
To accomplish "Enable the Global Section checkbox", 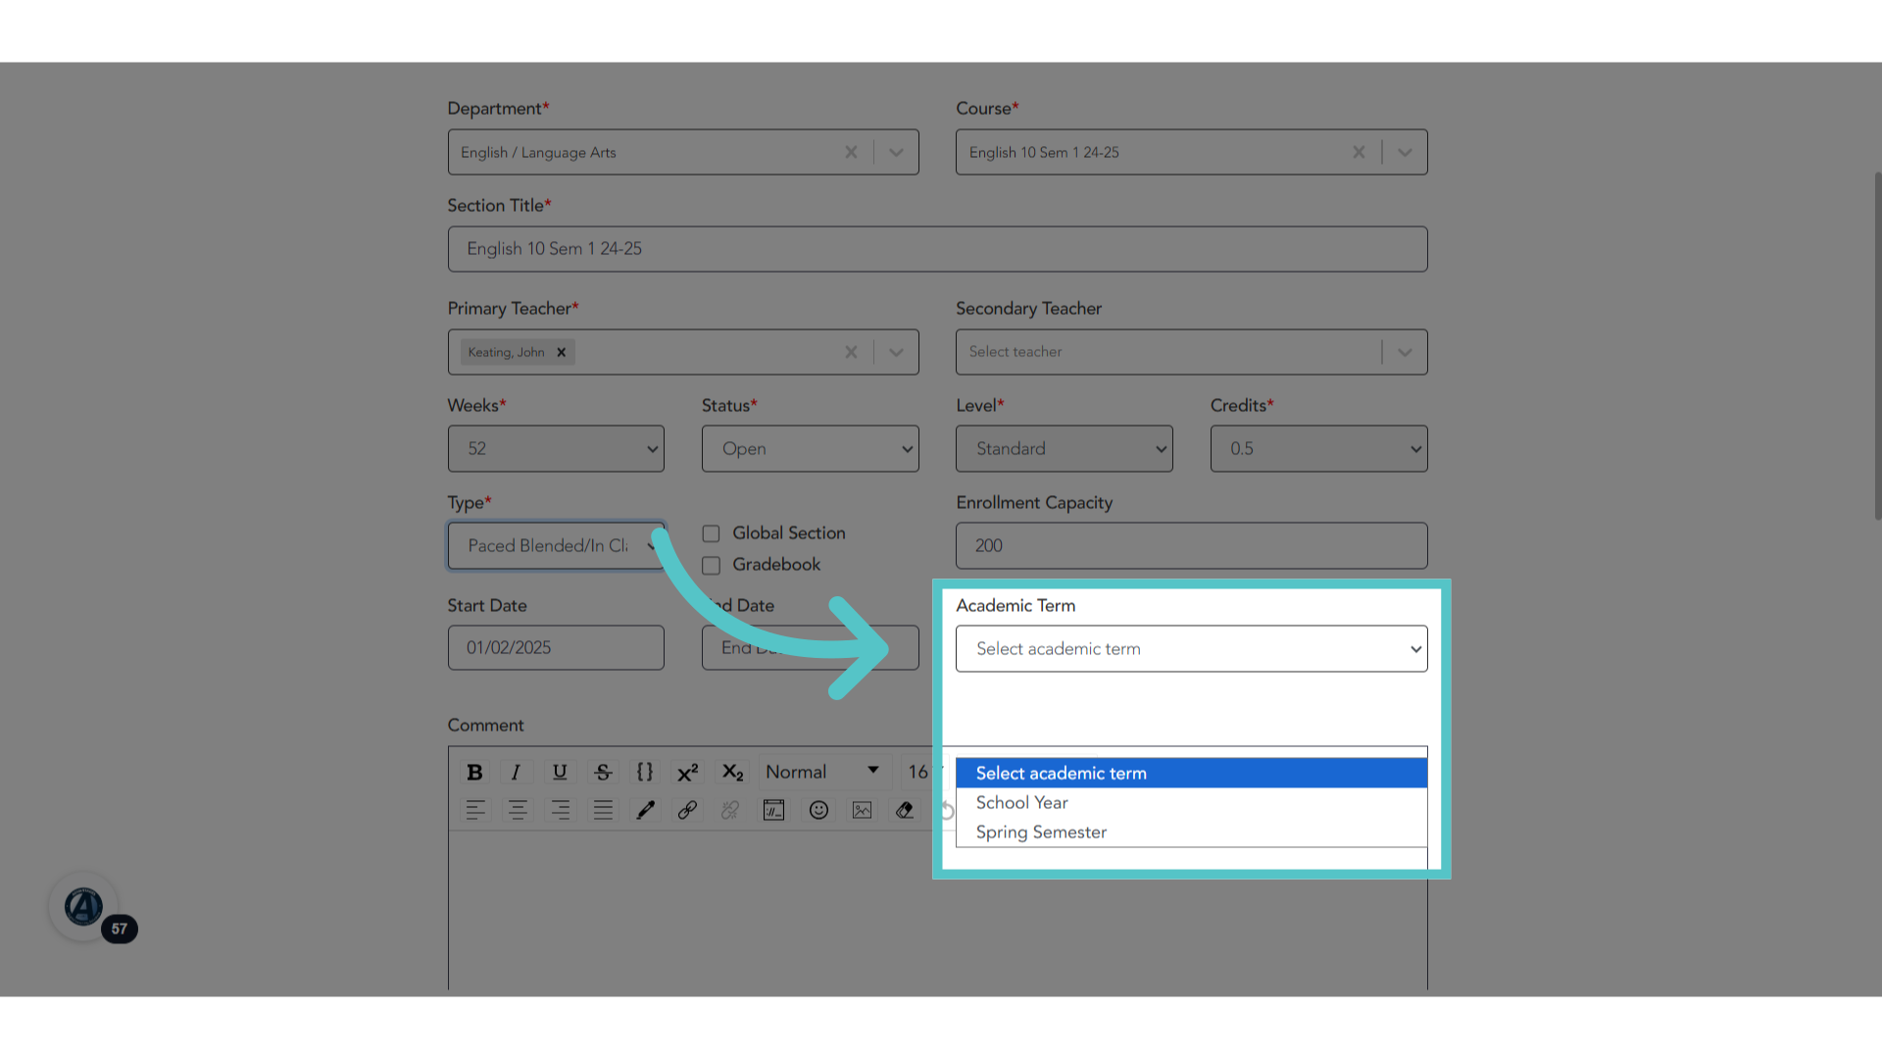I will [712, 533].
